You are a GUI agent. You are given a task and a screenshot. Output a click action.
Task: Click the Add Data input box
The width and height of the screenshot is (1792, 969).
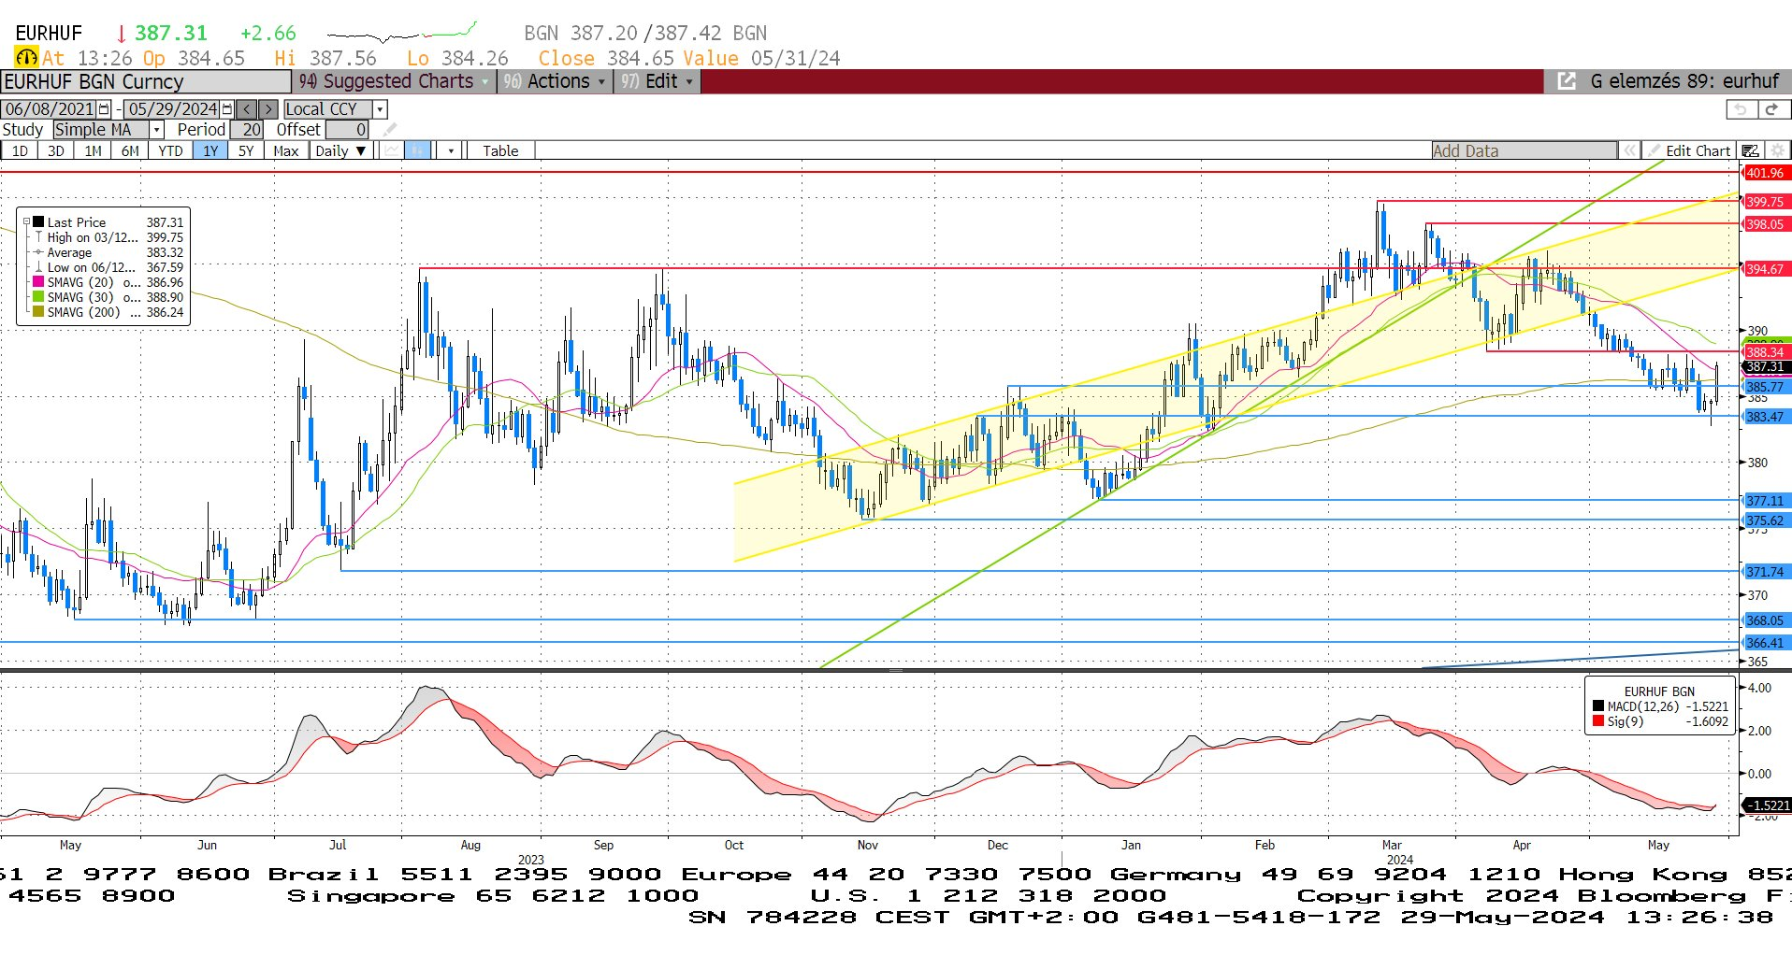click(x=1524, y=150)
